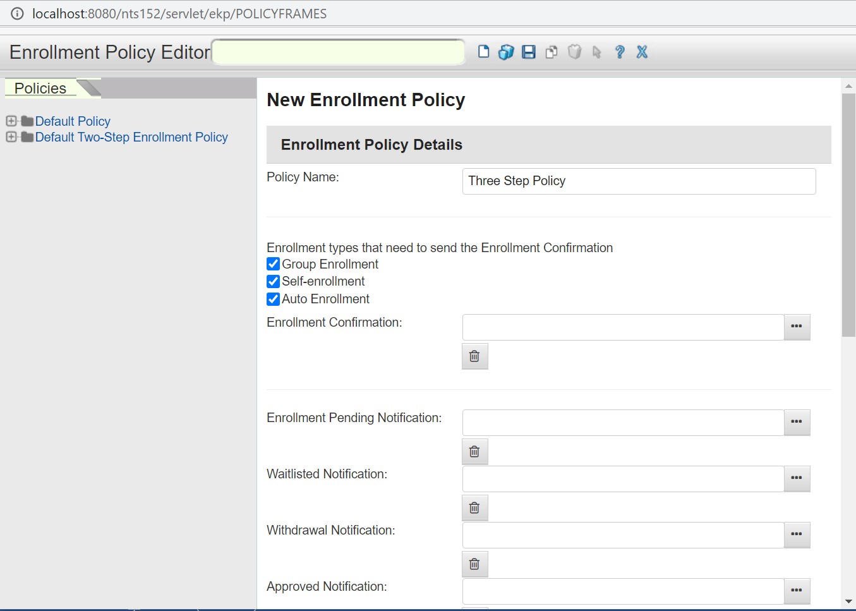Click the scrollbar up arrow
The width and height of the screenshot is (856, 611).
(848, 85)
